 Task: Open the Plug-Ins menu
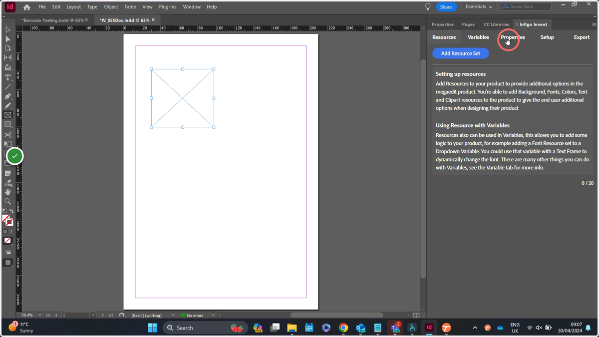167,7
